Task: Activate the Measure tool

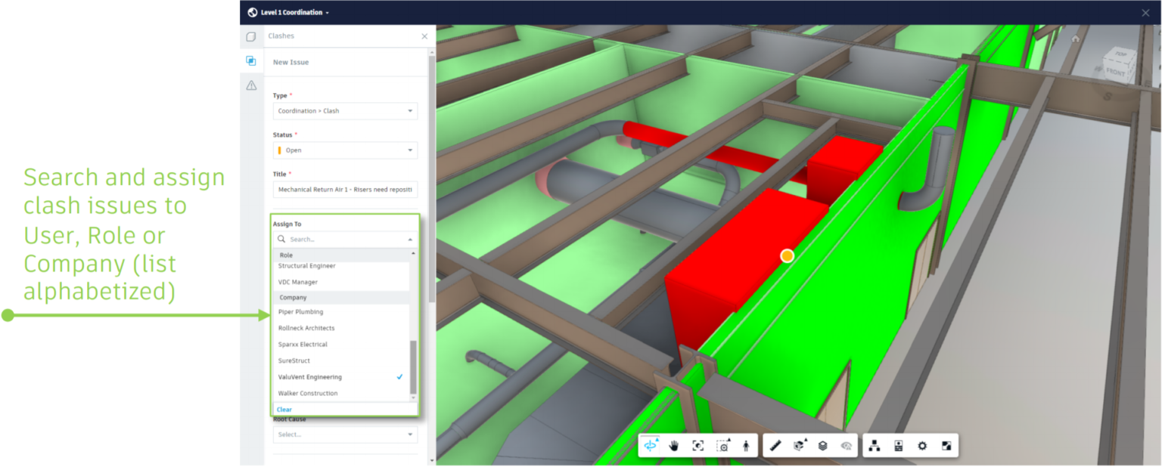Action: [775, 445]
